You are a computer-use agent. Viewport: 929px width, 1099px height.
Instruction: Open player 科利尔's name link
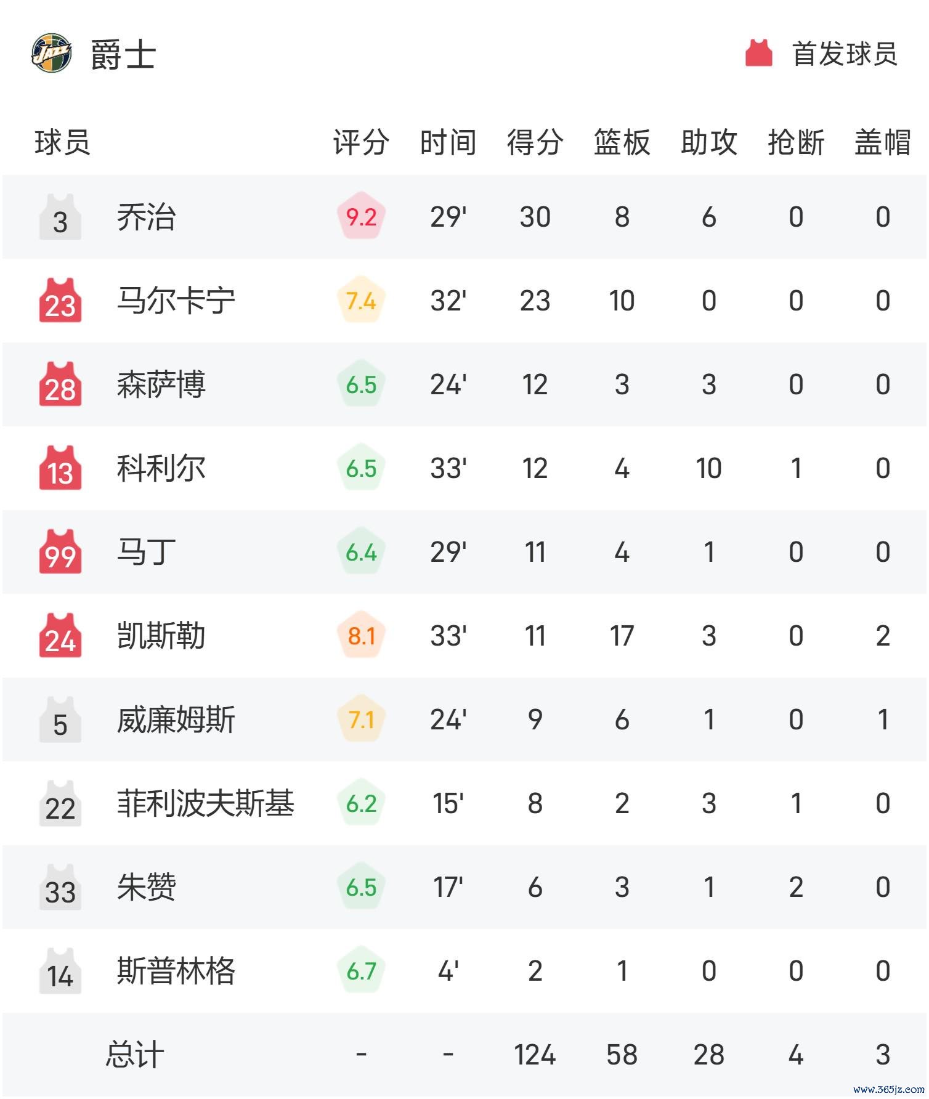(161, 468)
